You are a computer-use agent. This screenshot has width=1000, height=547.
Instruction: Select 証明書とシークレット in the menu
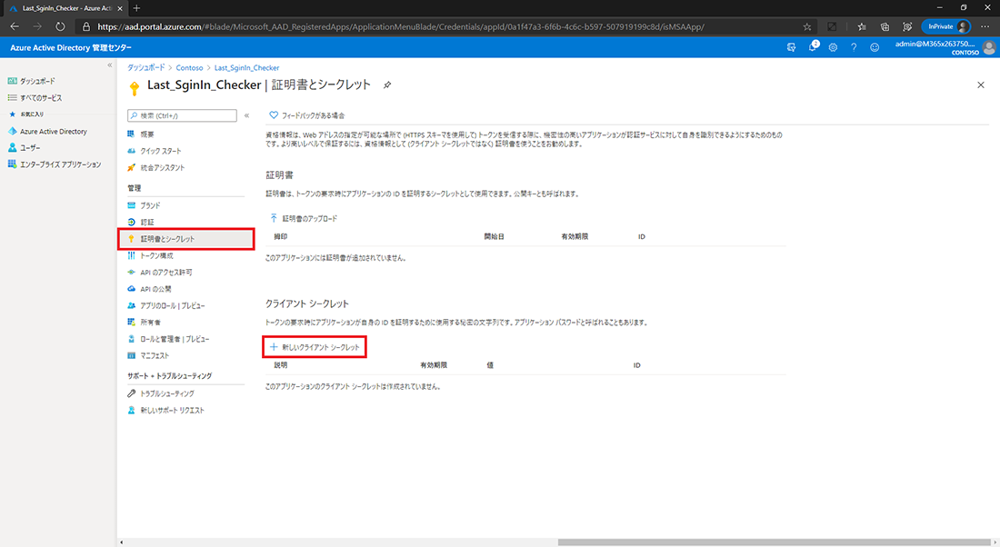click(186, 238)
